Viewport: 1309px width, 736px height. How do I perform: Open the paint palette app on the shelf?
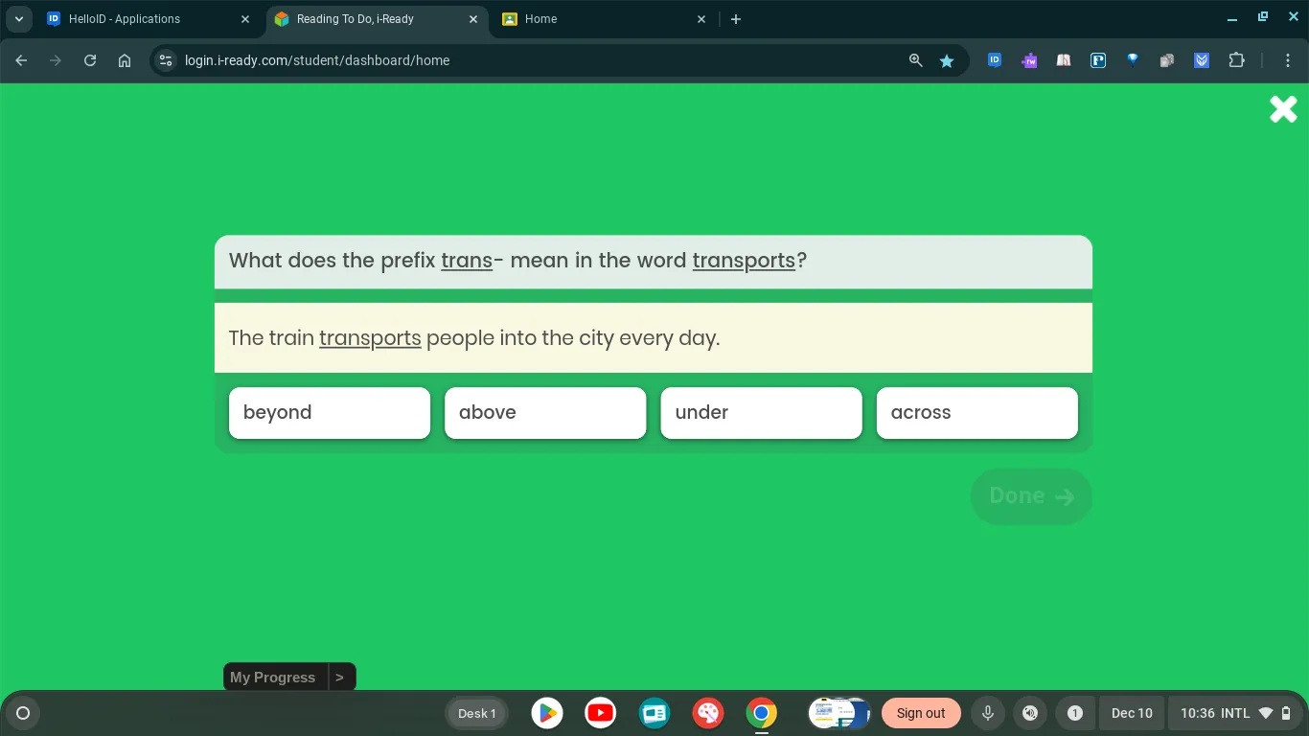707,713
